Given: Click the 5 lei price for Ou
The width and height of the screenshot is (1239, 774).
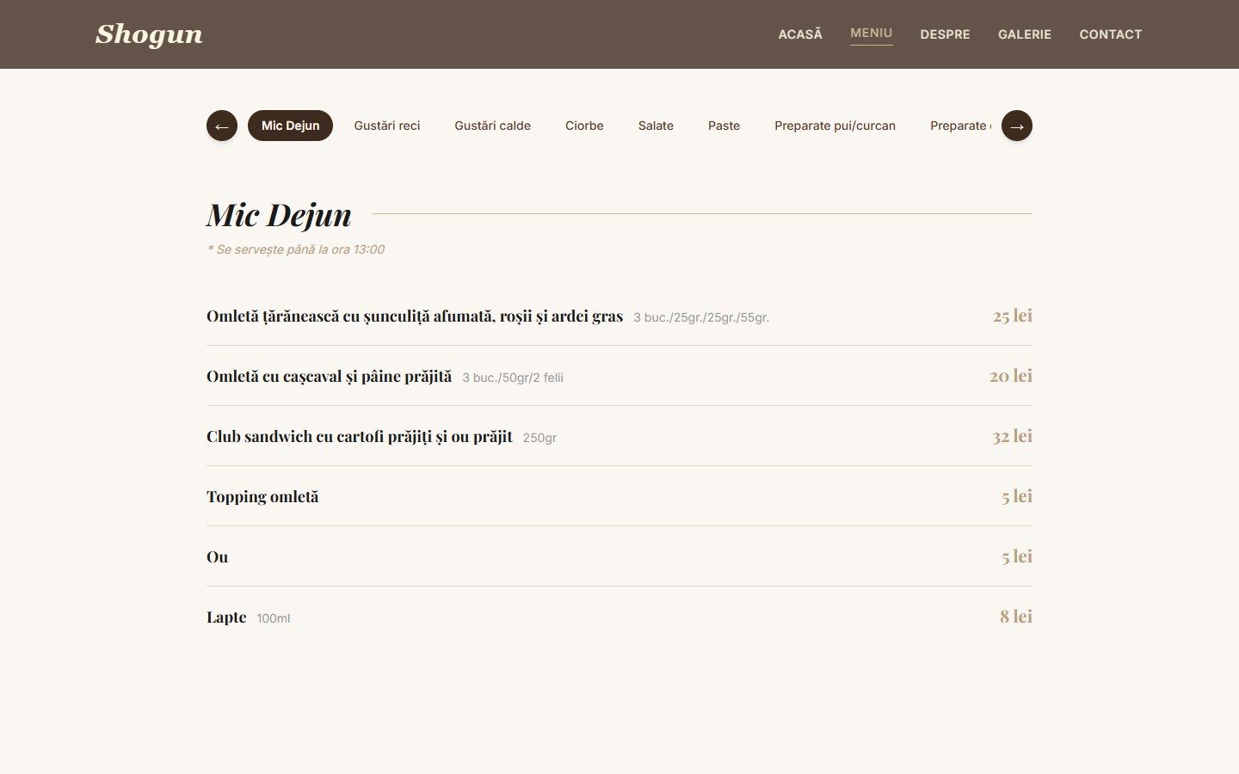Looking at the screenshot, I should tap(1017, 556).
